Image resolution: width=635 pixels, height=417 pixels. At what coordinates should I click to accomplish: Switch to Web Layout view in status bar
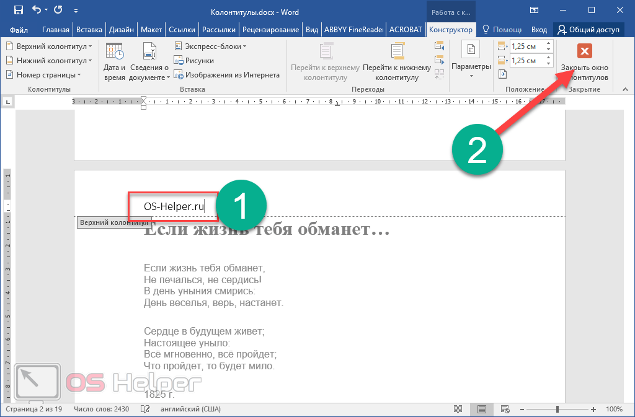pyautogui.click(x=505, y=409)
